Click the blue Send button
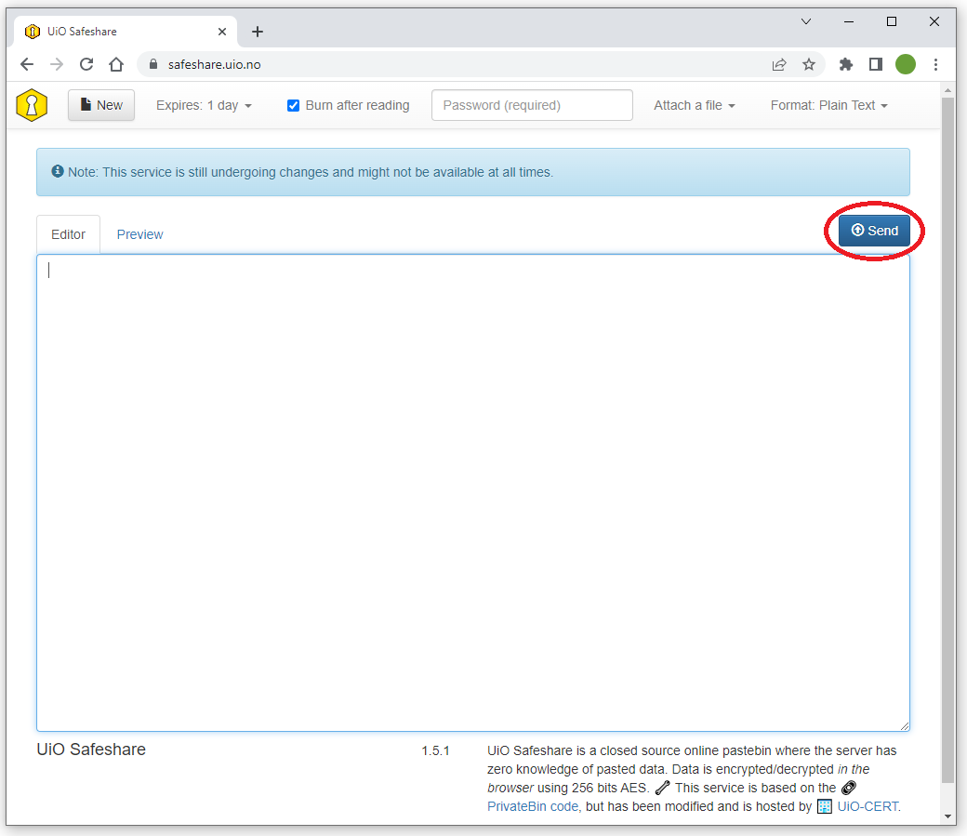Screen dimensions: 967x836 point(874,231)
